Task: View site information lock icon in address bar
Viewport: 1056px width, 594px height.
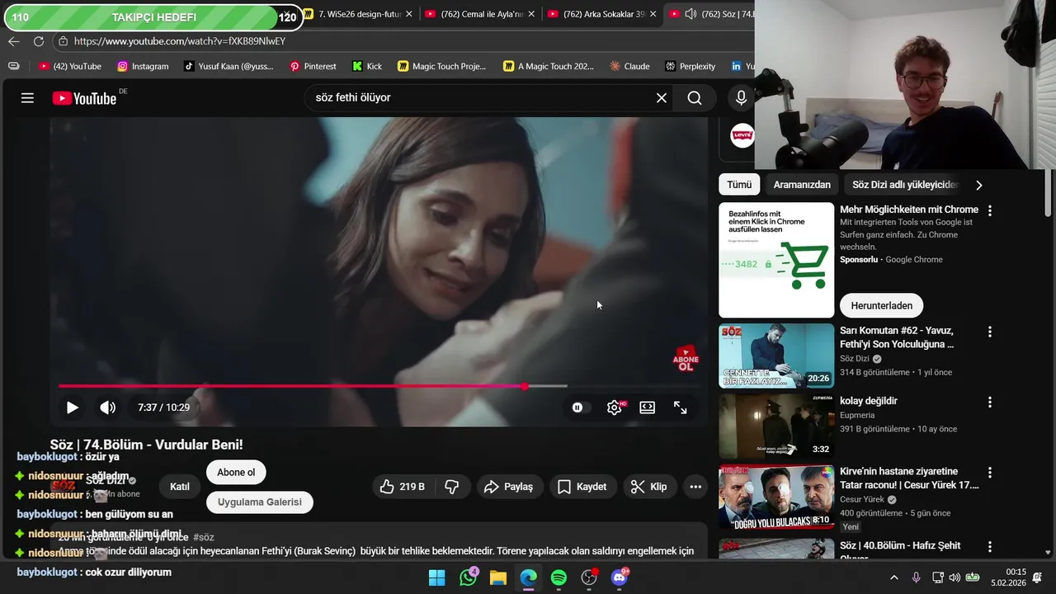Action: (x=64, y=41)
